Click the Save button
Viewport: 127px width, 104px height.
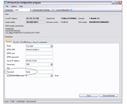[x=89, y=96]
